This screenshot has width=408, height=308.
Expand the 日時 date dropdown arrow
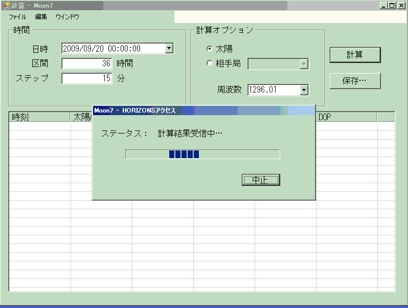[x=169, y=49]
